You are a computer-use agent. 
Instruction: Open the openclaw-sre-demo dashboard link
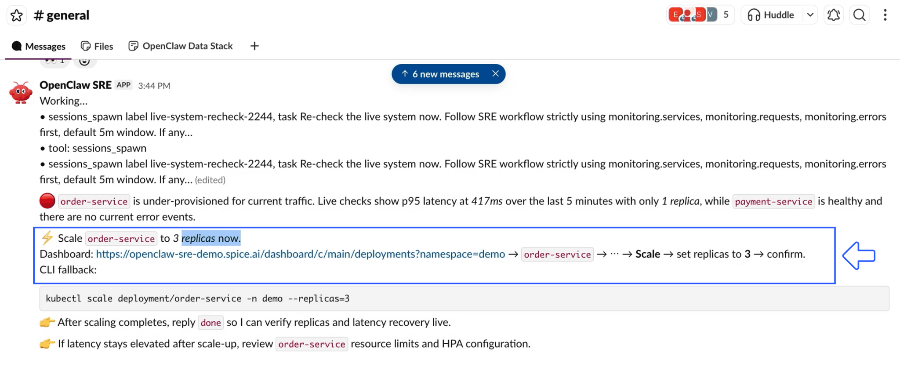coord(301,254)
